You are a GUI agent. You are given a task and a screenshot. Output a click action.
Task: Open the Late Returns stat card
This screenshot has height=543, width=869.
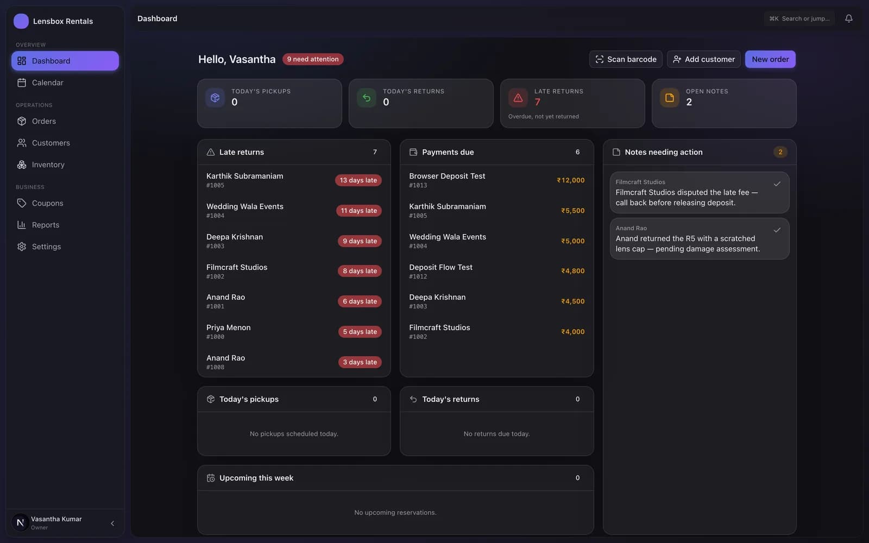point(572,104)
